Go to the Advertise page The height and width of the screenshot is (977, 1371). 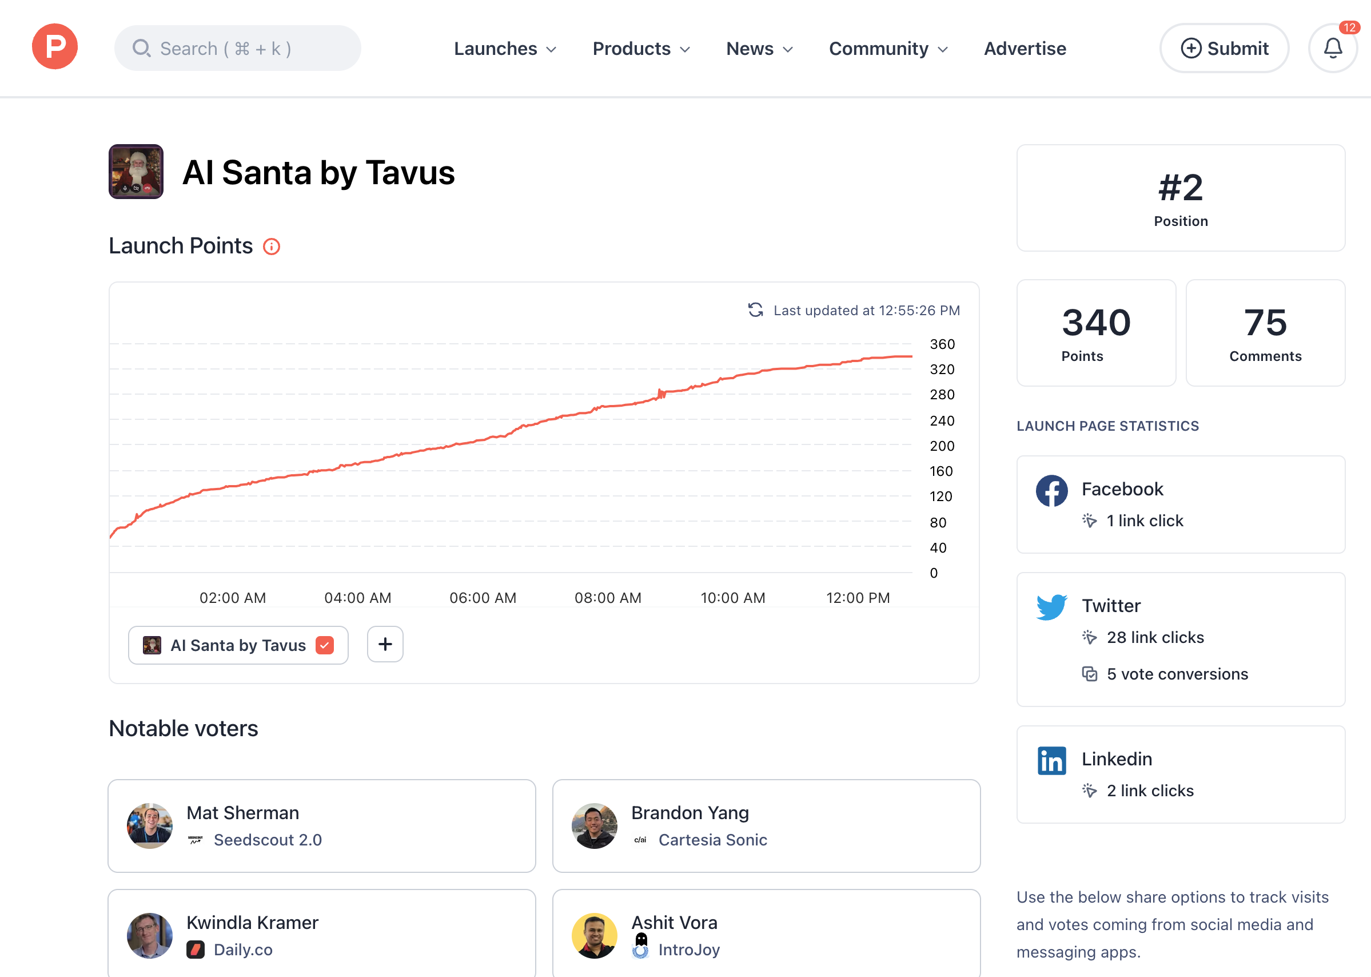click(x=1025, y=48)
